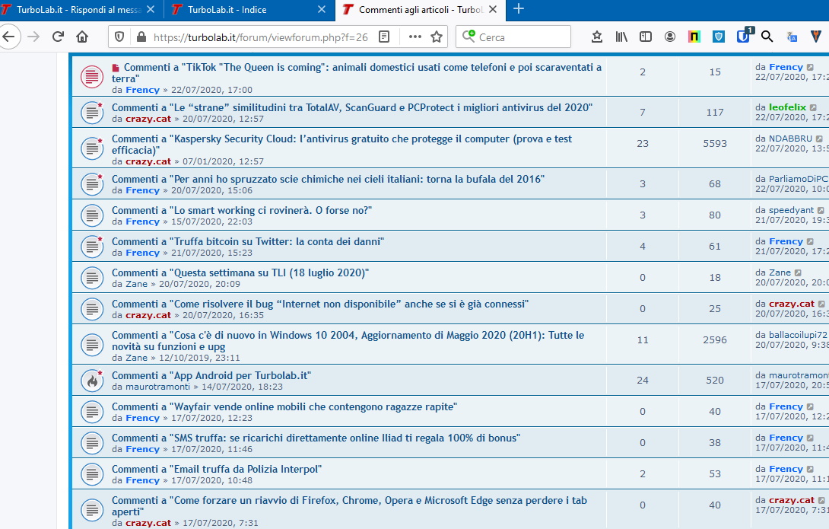Image resolution: width=829 pixels, height=529 pixels.
Task: Click topic icon for Truffa bitcoin
Action: [92, 247]
